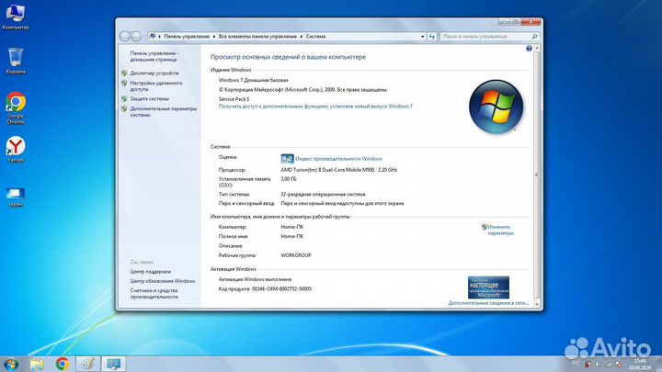Click Изменить параметры link
This screenshot has width=662, height=372.
500,230
